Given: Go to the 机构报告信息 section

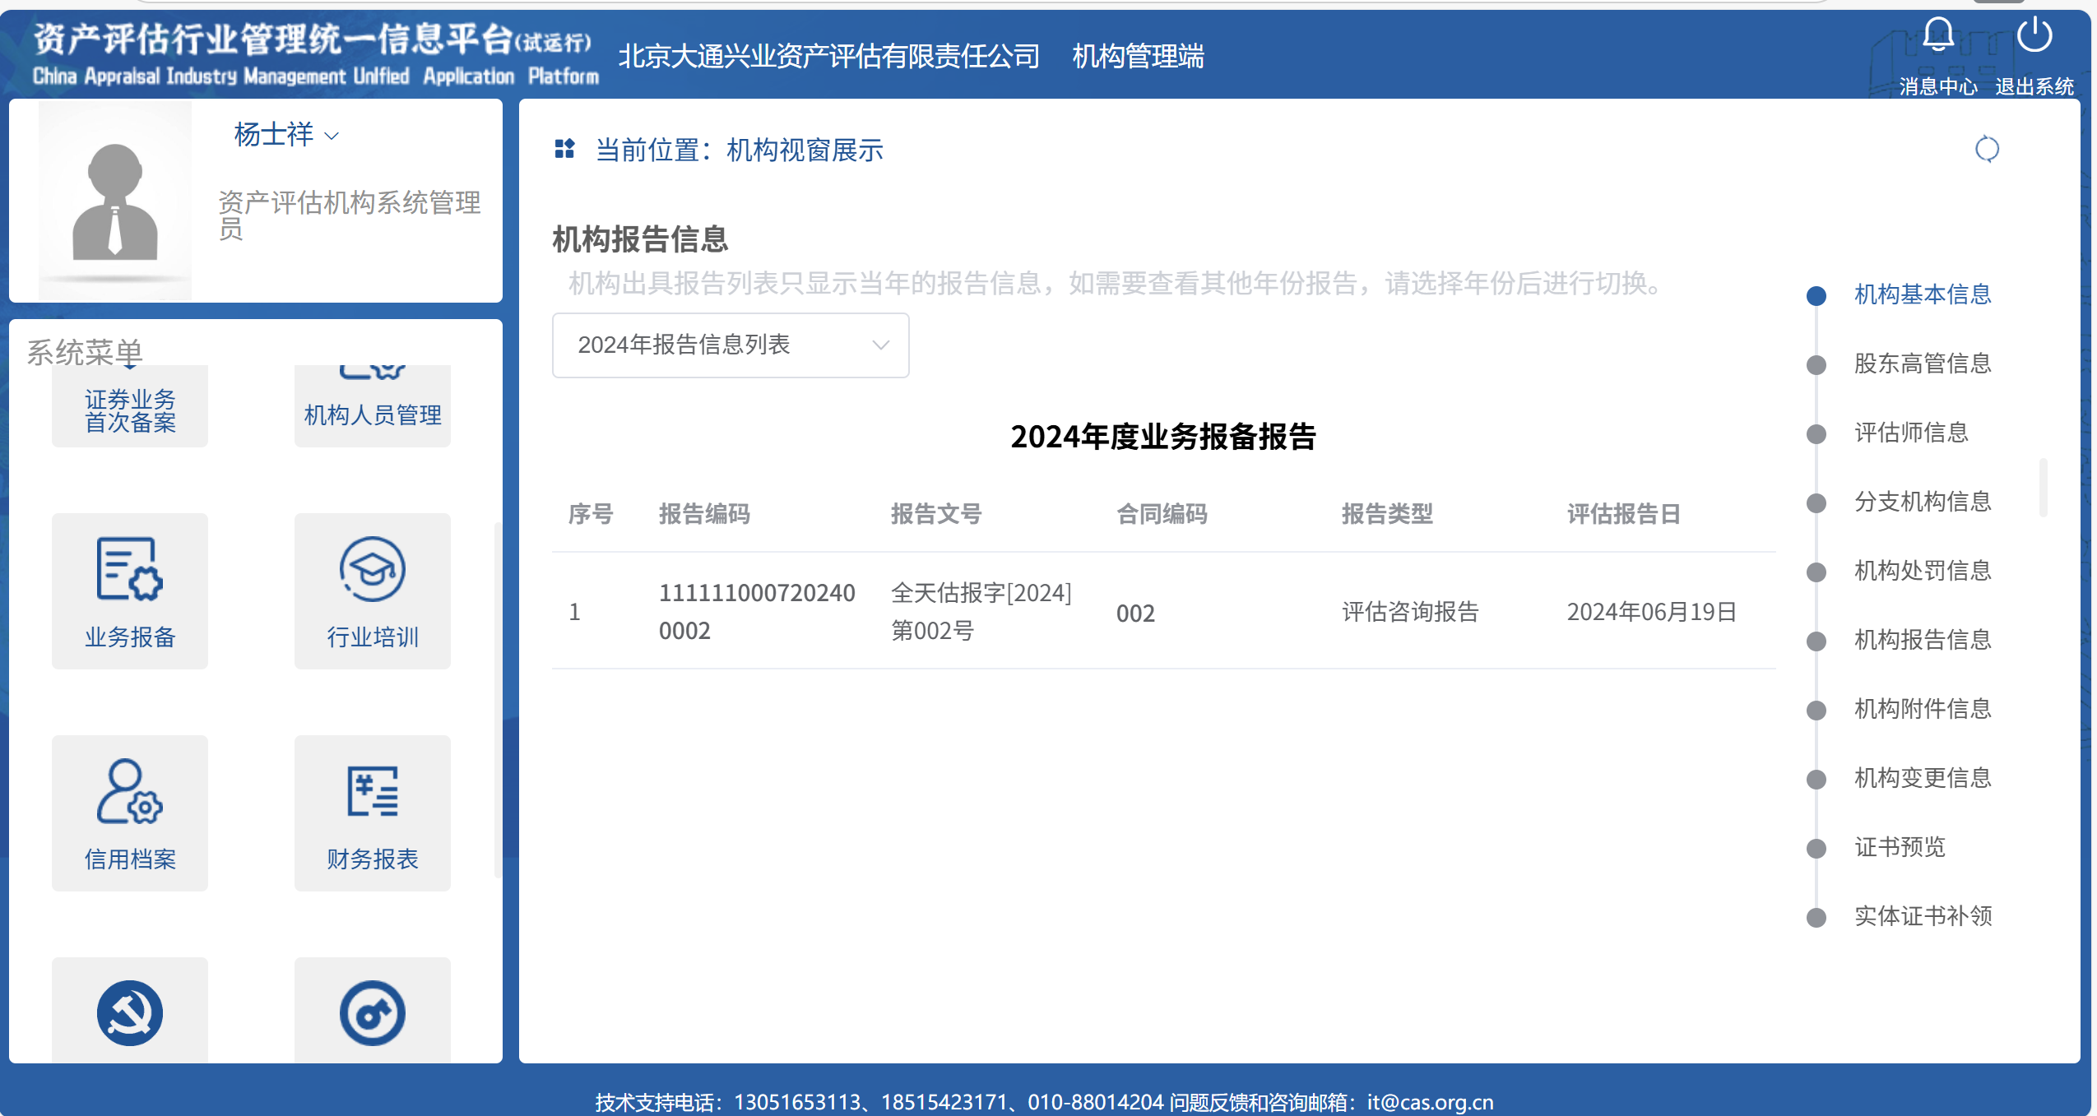Looking at the screenshot, I should [1922, 640].
